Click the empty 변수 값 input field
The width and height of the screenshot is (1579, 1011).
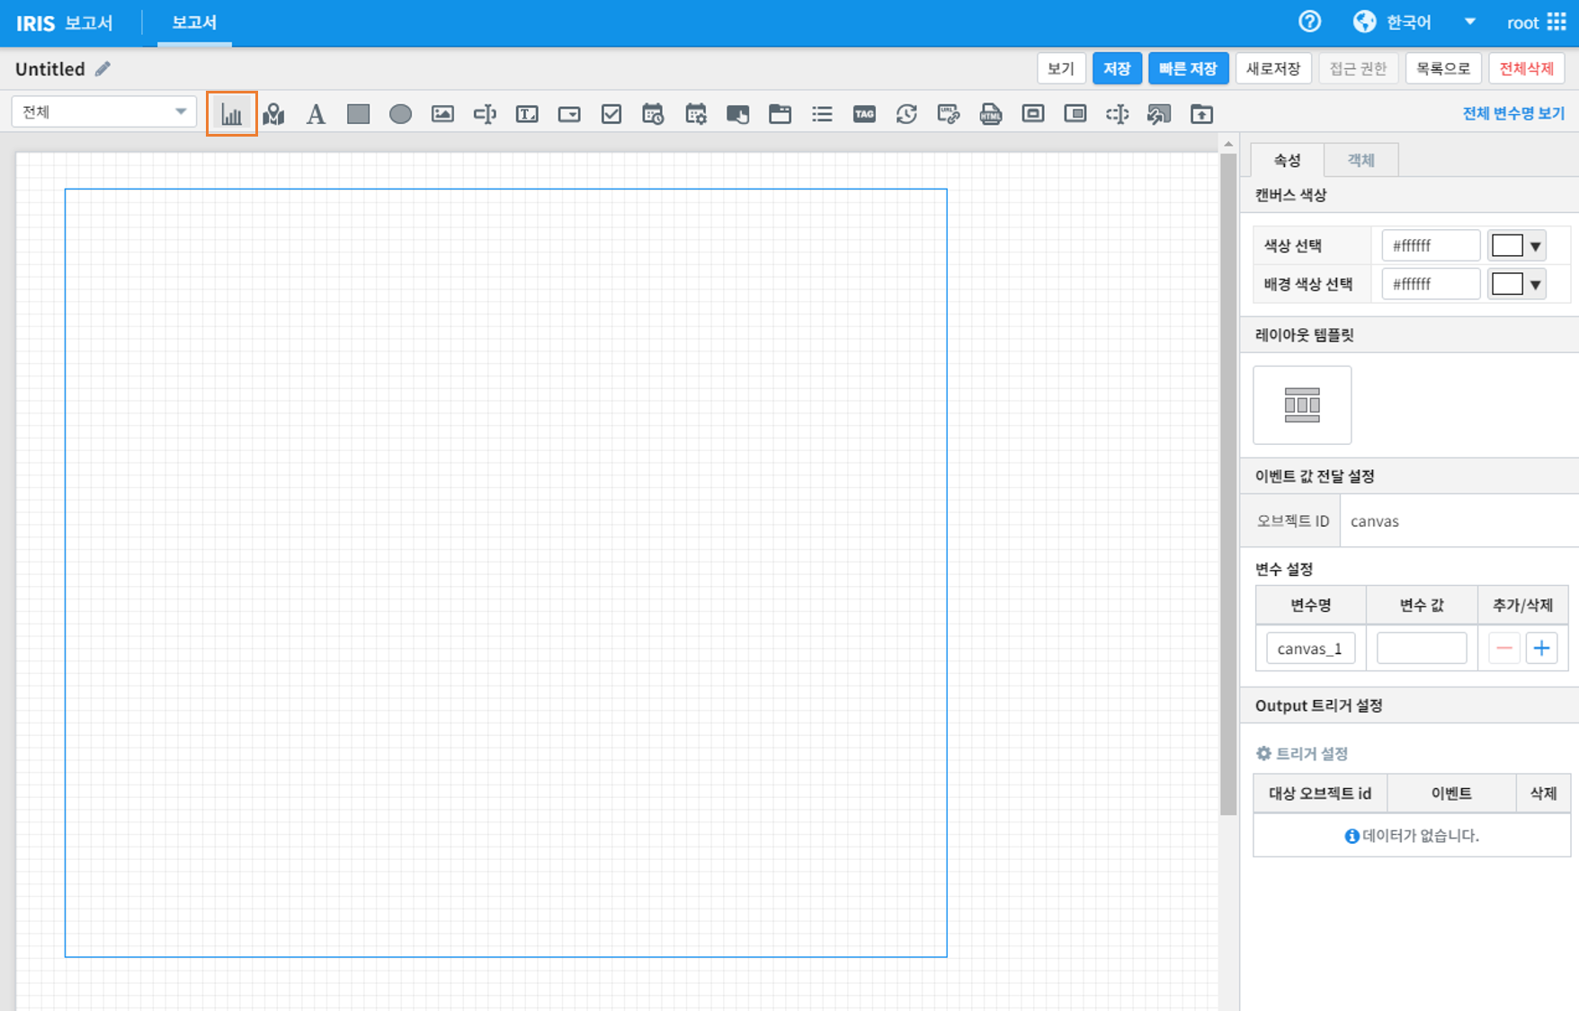pos(1422,648)
